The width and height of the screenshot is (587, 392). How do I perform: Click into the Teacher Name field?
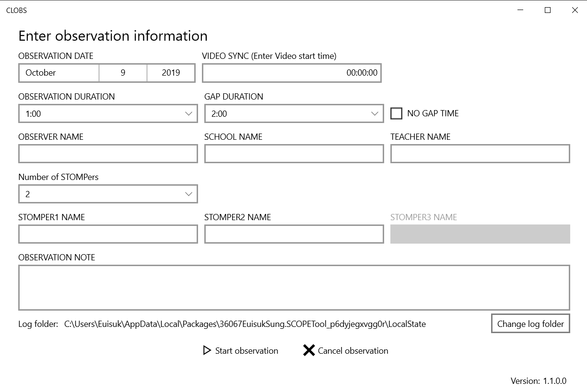coord(480,154)
